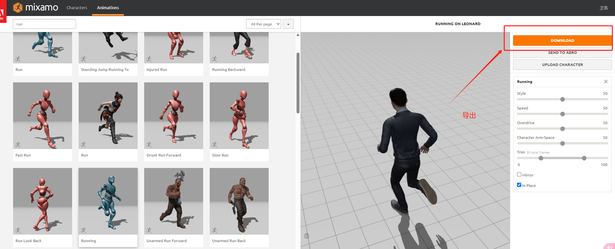Click the 'Run Look Back' label text
This screenshot has height=249, width=615.
coord(29,241)
